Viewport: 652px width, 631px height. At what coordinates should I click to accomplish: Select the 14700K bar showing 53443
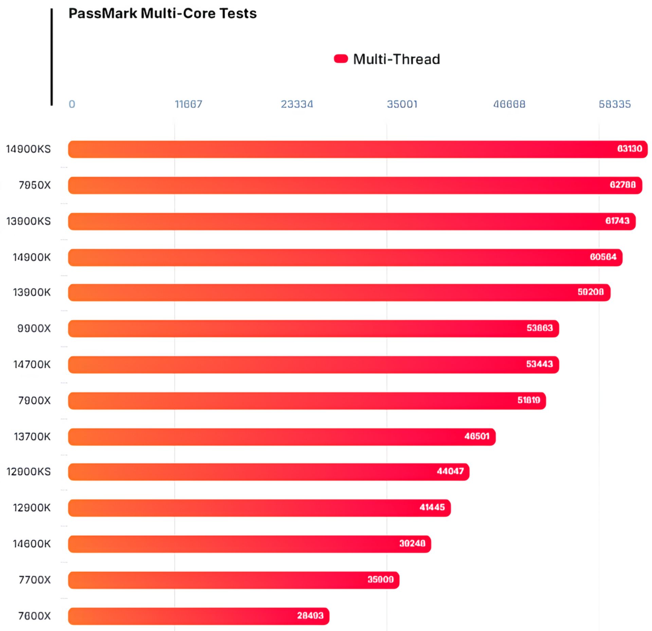pyautogui.click(x=313, y=365)
